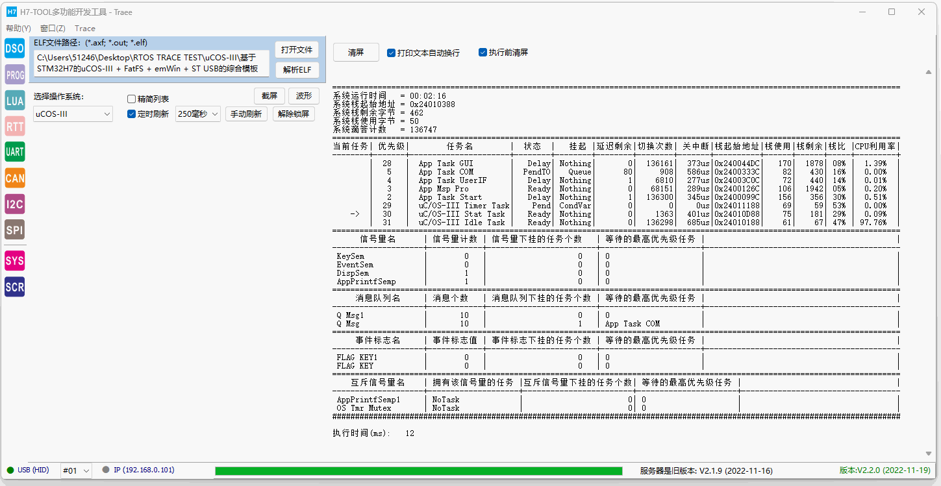Select App Task UserIF row
Screen dimensions: 941x486
click(x=616, y=180)
